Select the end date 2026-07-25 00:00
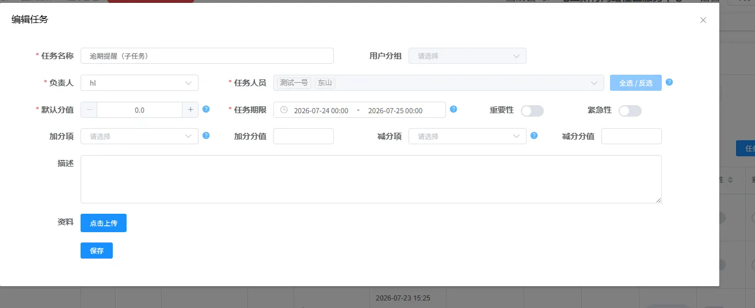755x308 pixels. (395, 110)
